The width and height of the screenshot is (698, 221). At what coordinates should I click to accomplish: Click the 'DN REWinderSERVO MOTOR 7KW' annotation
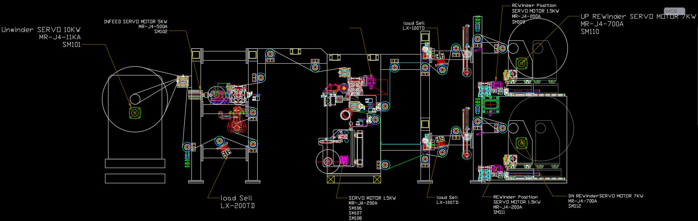[606, 196]
